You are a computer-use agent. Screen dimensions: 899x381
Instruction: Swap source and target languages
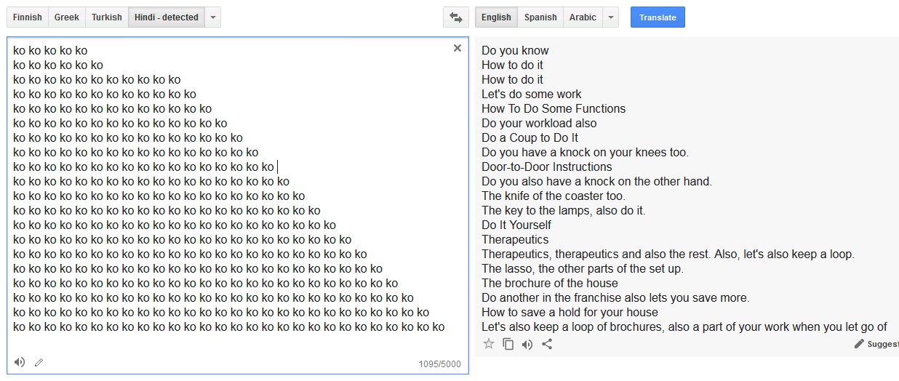coord(456,17)
